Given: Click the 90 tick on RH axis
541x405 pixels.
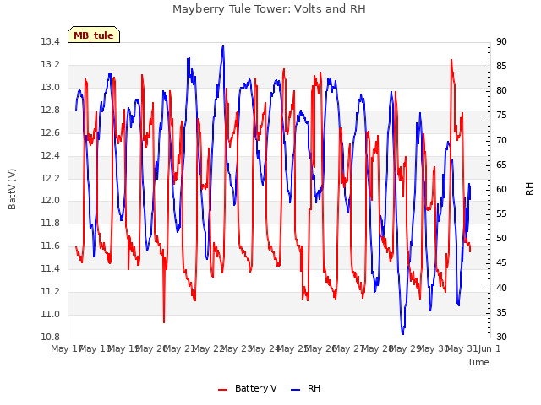Looking at the screenshot, I should tap(501, 42).
